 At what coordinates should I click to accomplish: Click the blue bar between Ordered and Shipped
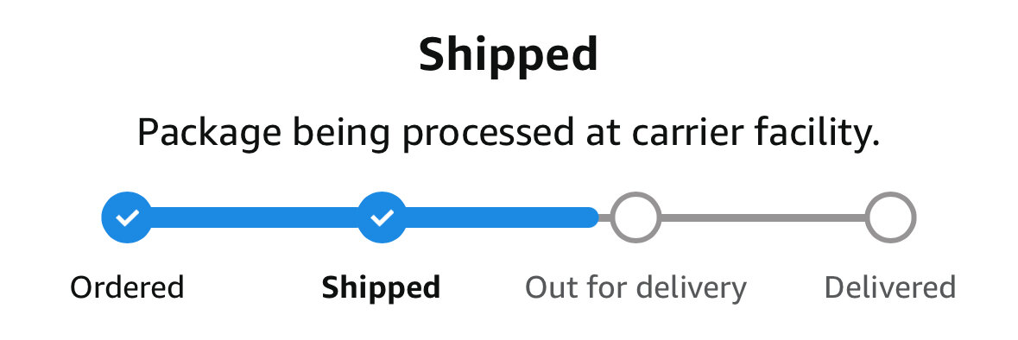tap(255, 217)
